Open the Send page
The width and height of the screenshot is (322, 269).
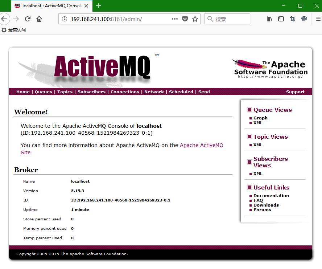pos(204,92)
